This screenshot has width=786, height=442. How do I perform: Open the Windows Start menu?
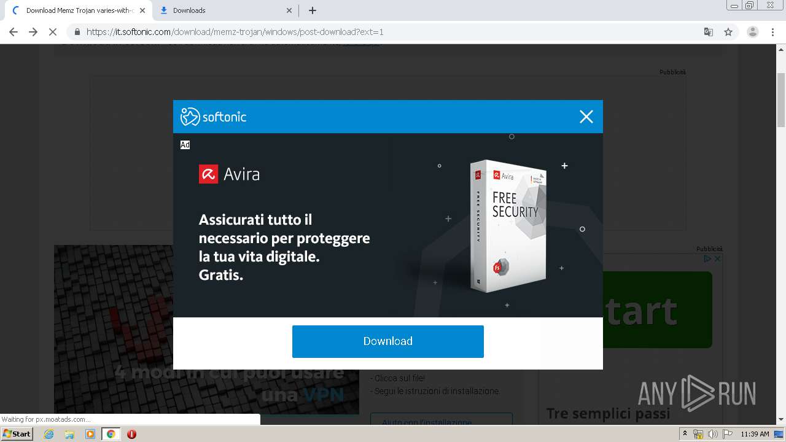click(x=17, y=434)
